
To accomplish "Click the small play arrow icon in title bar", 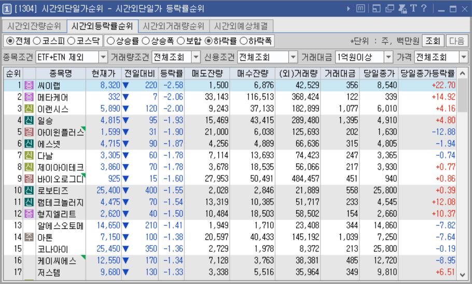I will coord(349,9).
